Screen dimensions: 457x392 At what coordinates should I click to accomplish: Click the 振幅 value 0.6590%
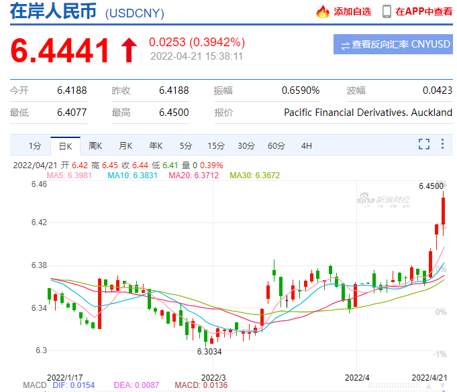point(301,90)
